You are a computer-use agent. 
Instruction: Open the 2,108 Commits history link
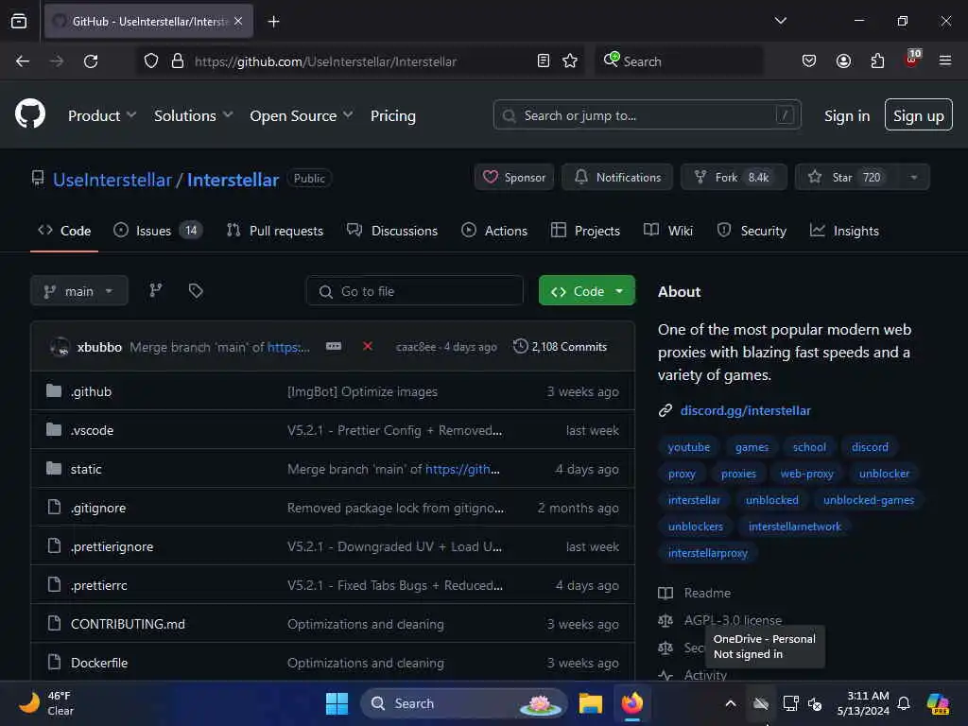coord(560,347)
